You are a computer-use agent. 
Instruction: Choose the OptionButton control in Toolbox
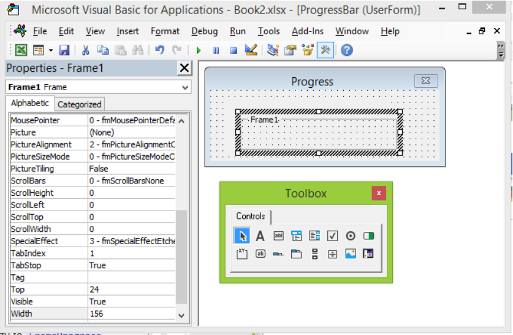pos(351,236)
